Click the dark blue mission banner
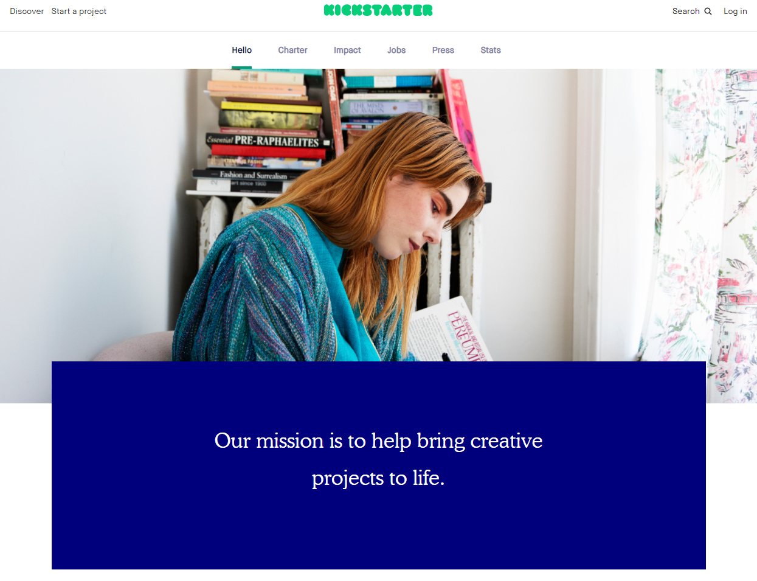757x581 pixels. tap(378, 465)
